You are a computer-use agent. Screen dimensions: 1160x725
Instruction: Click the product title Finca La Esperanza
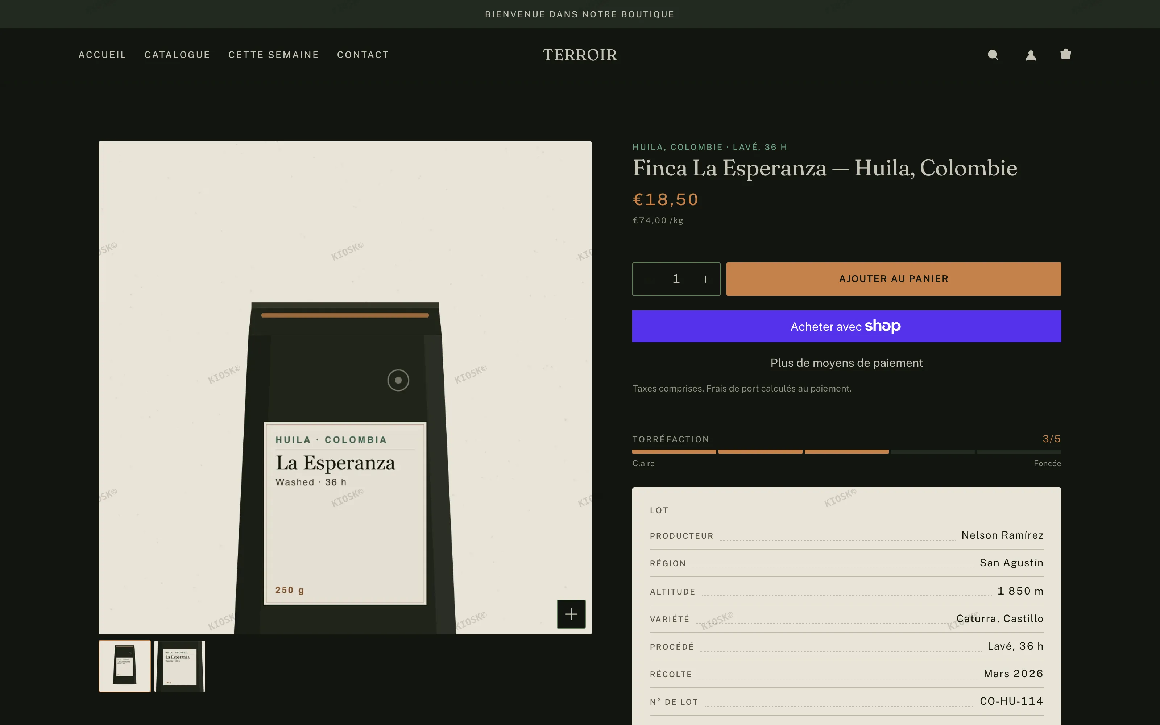coord(824,168)
